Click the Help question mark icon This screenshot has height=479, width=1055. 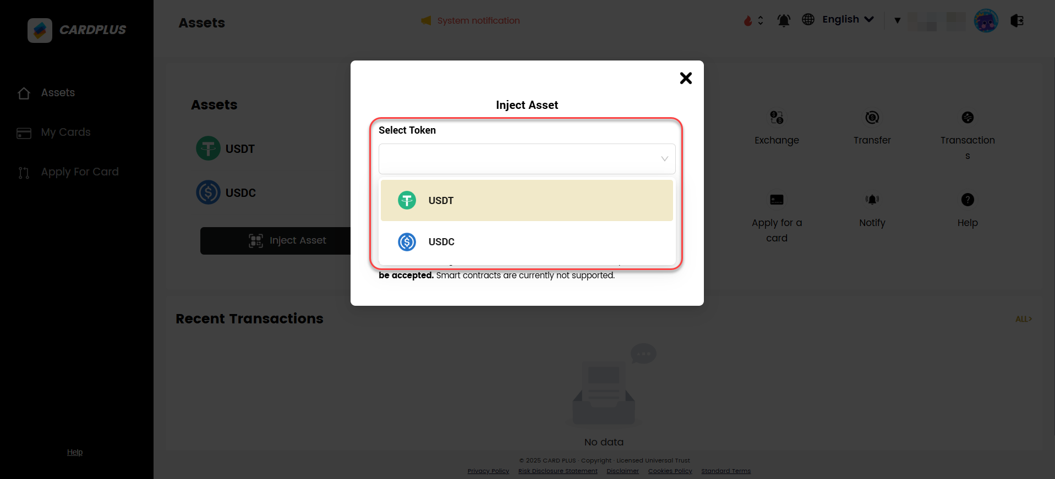[x=967, y=200]
